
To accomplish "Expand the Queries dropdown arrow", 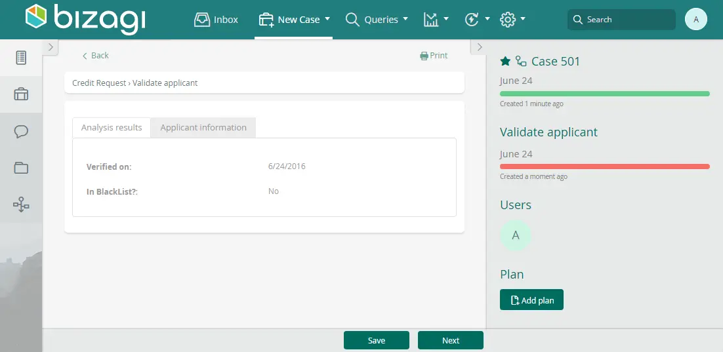I will pos(405,19).
